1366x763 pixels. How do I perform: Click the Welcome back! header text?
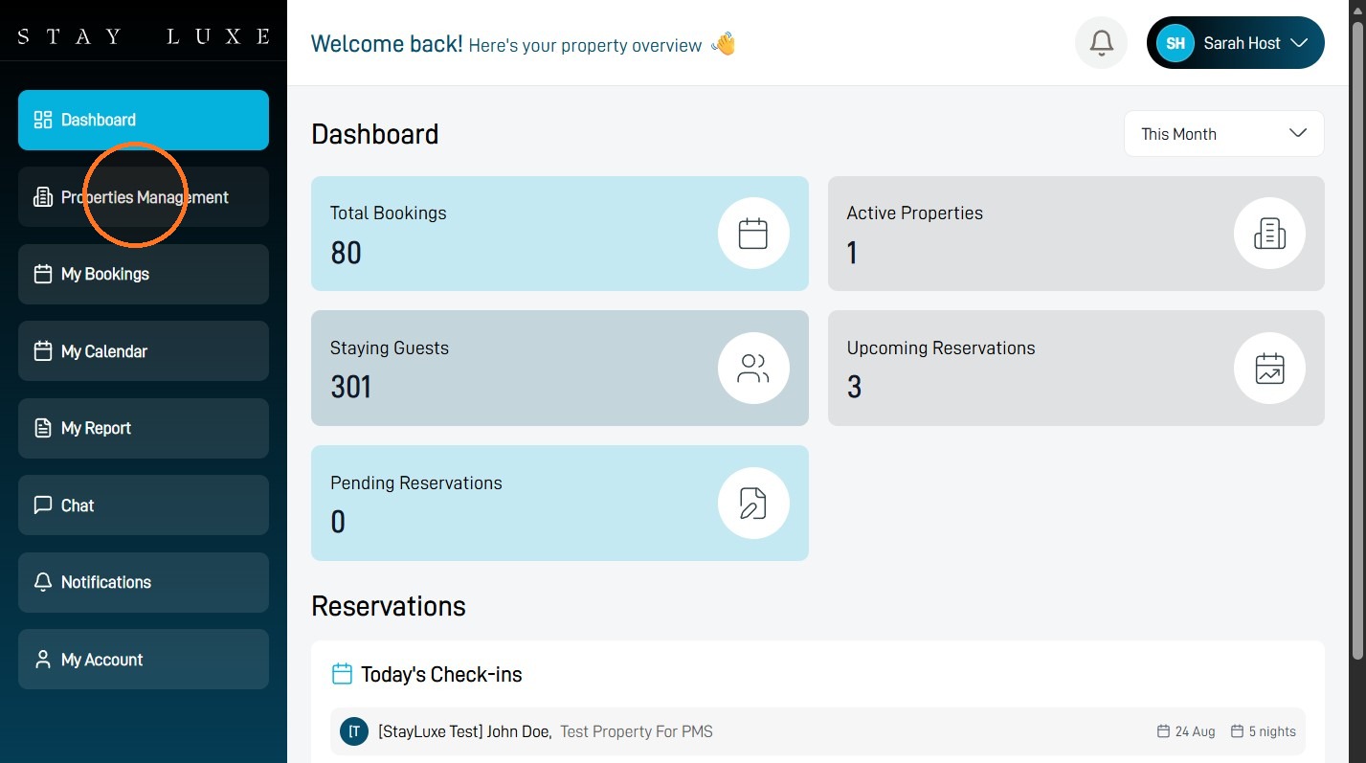[387, 43]
